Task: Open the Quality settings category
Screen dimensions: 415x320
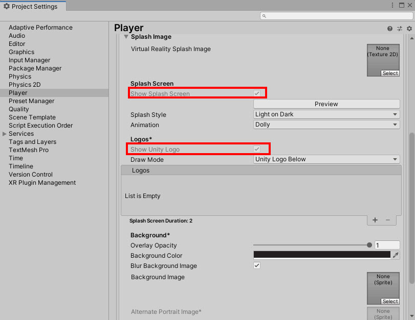Action: point(19,109)
